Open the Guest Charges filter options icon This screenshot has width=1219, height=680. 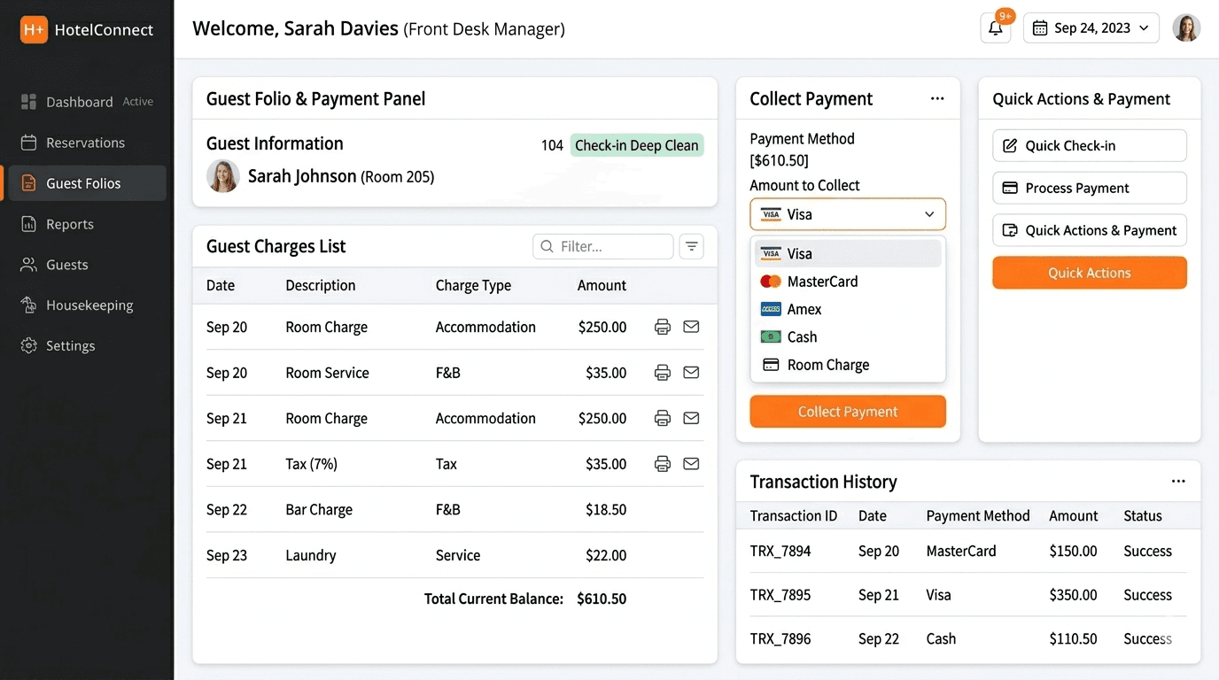[691, 246]
